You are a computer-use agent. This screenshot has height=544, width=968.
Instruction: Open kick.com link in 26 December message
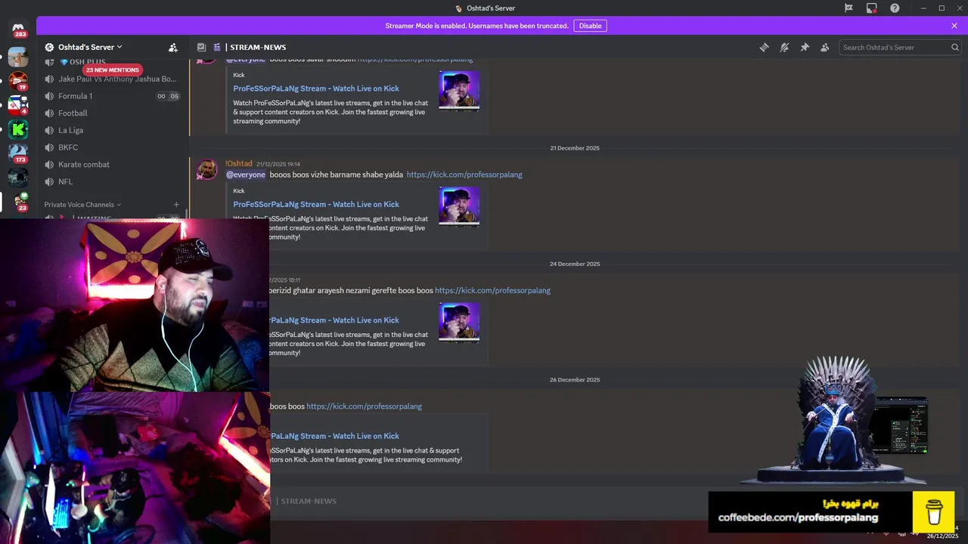pos(364,406)
